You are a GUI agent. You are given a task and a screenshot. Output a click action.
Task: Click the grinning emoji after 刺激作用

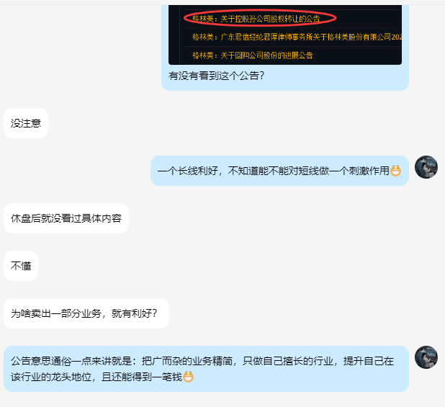pos(395,171)
